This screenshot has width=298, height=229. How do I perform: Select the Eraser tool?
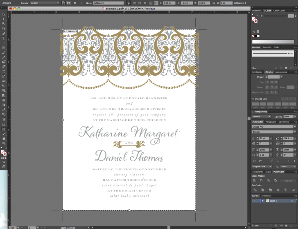pyautogui.click(x=4, y=67)
